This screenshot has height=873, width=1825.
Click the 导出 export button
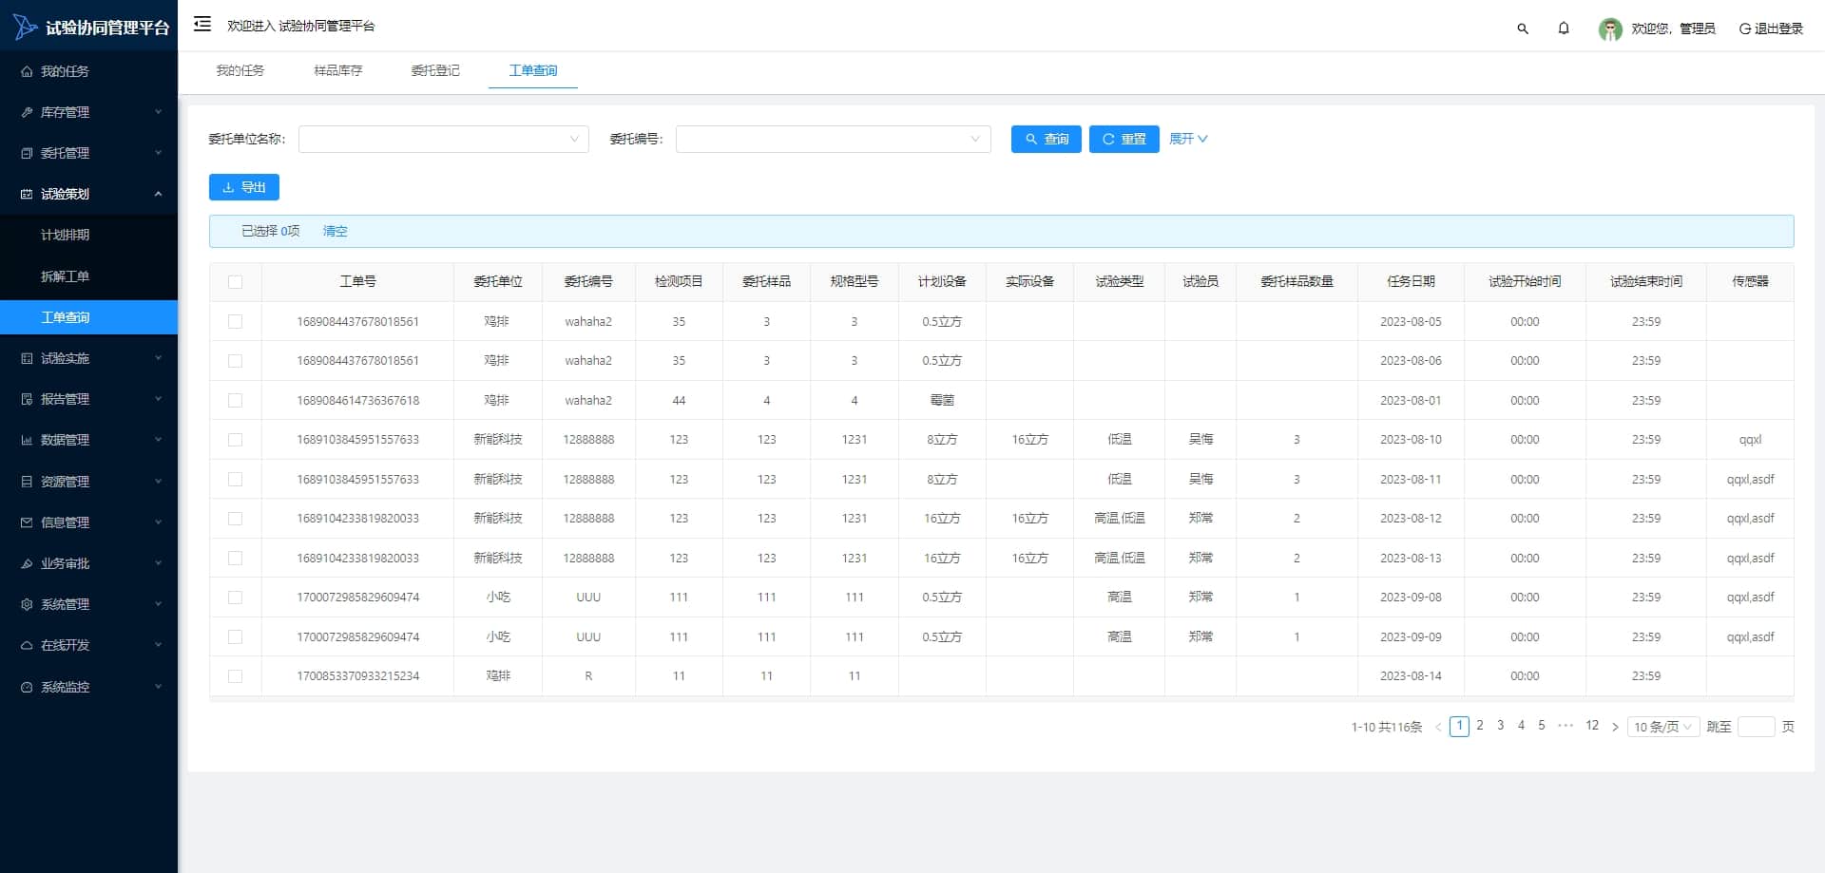point(244,187)
